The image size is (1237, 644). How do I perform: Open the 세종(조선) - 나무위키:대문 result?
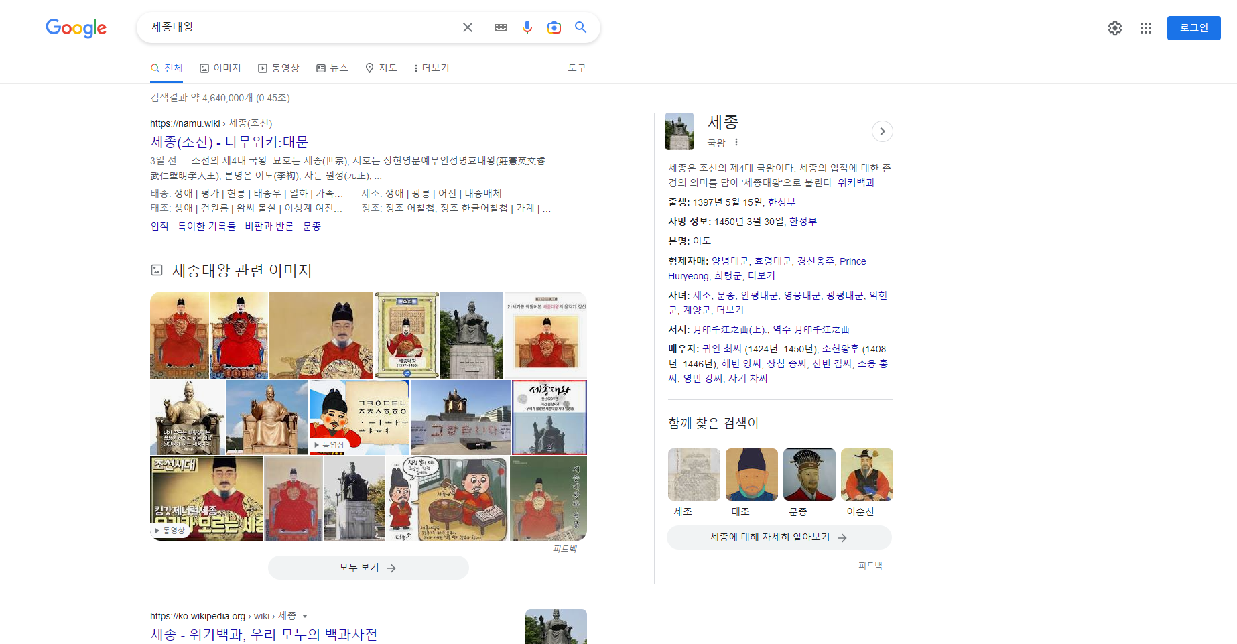tap(230, 142)
